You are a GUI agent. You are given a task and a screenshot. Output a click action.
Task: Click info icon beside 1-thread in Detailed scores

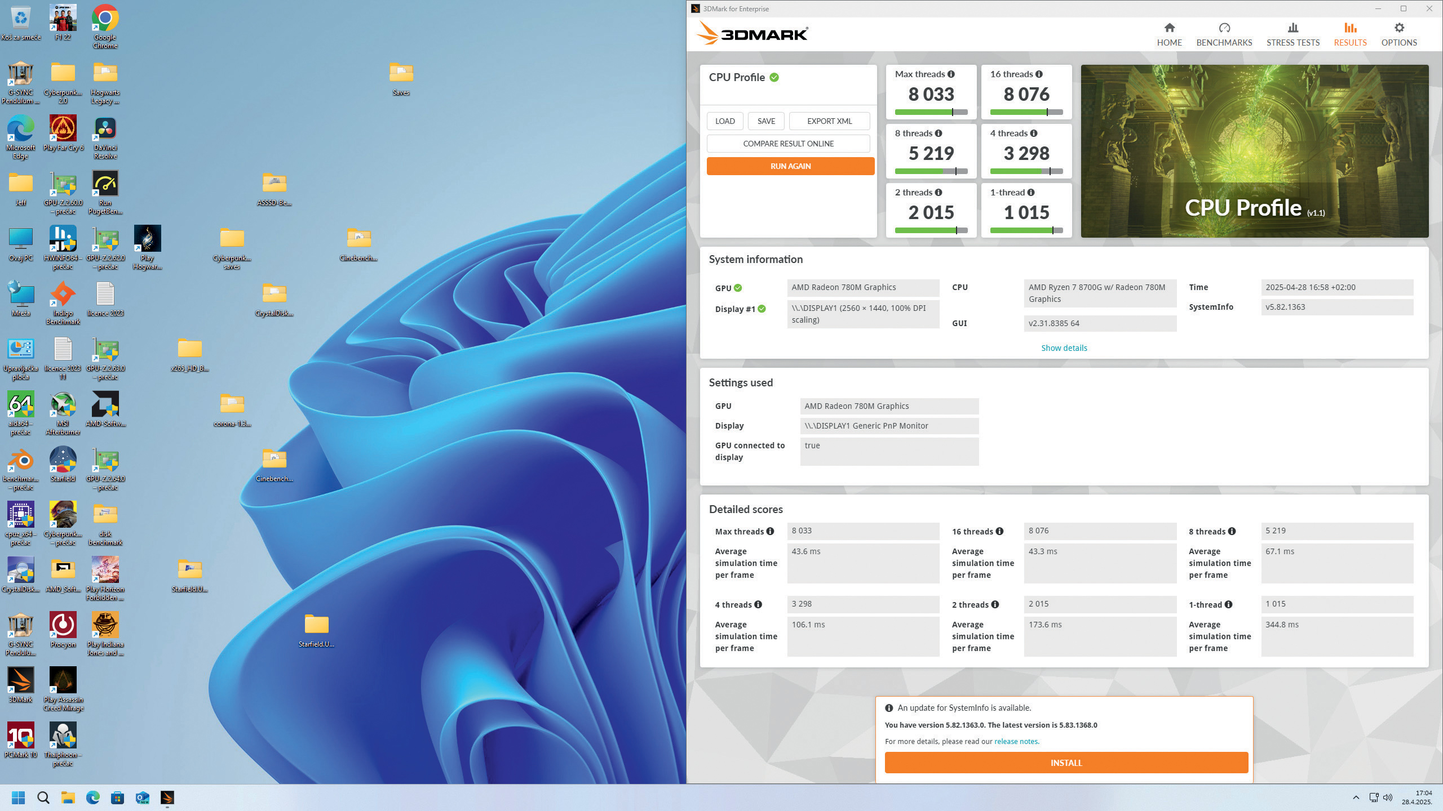coord(1228,604)
